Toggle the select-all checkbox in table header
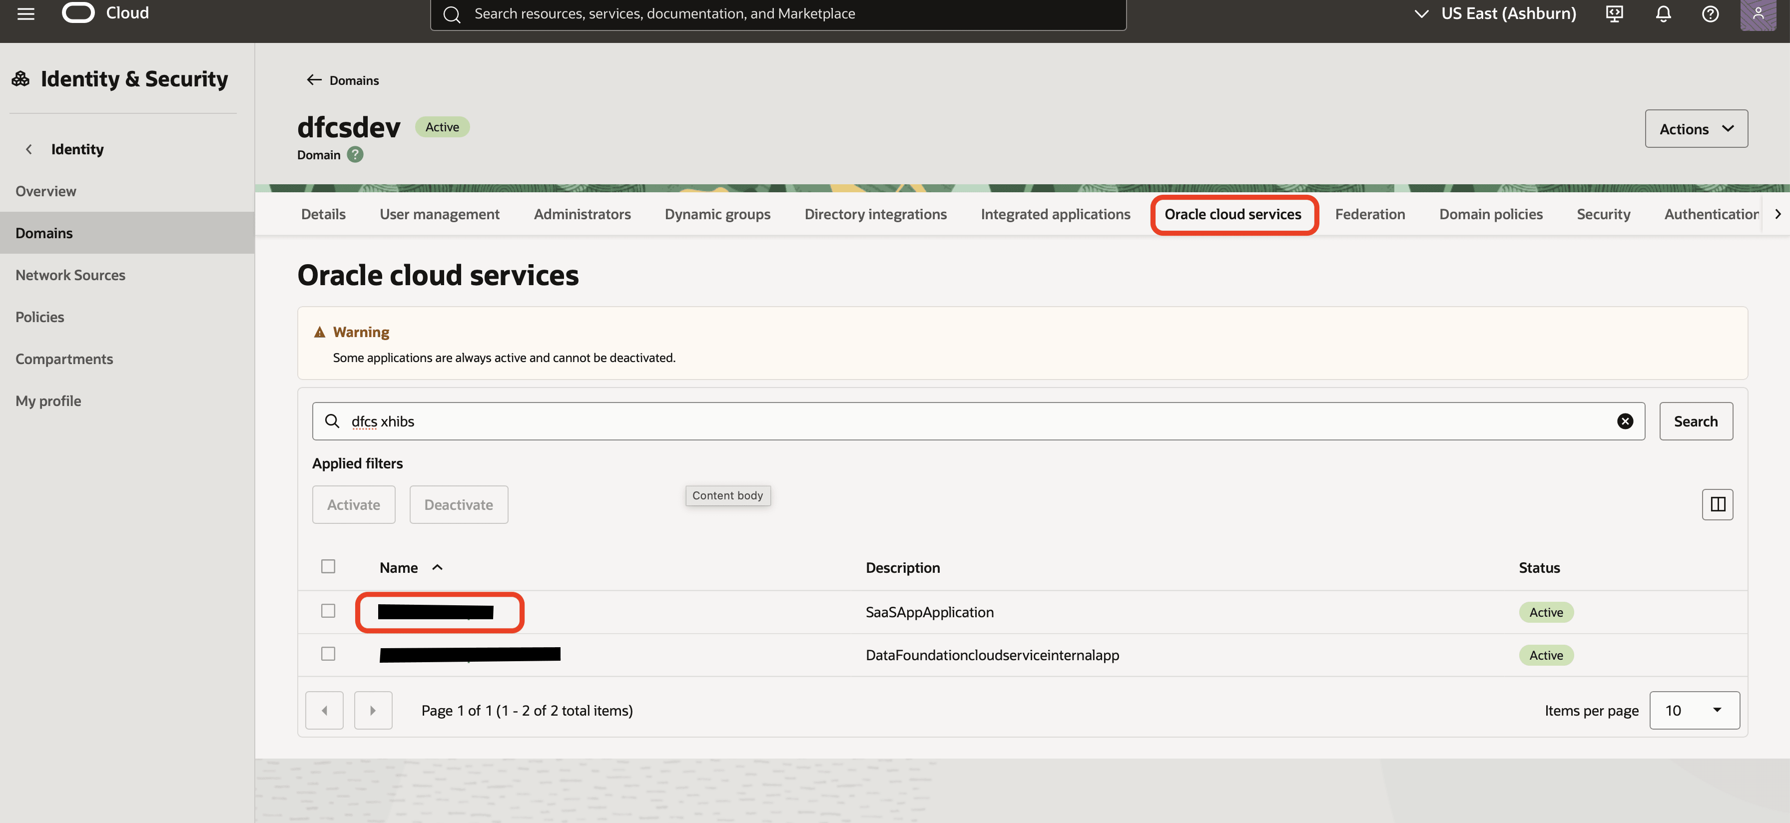The height and width of the screenshot is (823, 1790). [328, 567]
